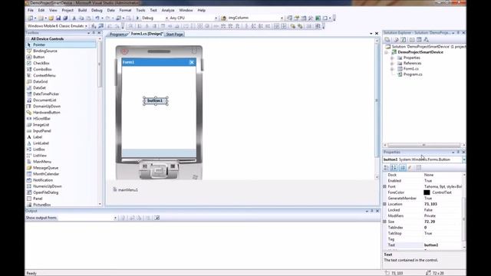Choose the DateTimePicker control
This screenshot has height=276, width=491.
46,94
